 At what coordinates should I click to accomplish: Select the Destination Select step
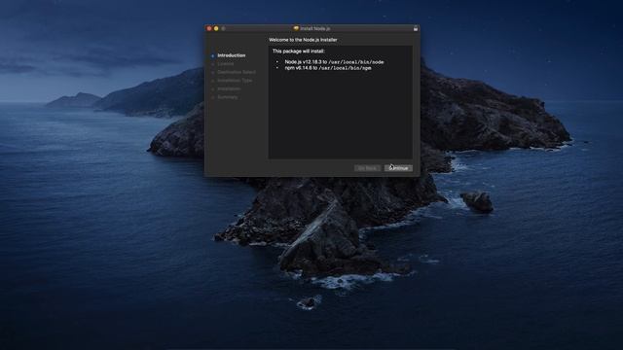click(237, 72)
